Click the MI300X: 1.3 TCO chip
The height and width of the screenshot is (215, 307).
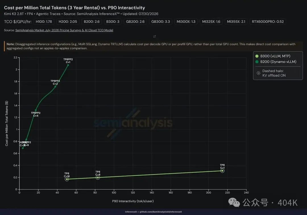[x=186, y=22]
